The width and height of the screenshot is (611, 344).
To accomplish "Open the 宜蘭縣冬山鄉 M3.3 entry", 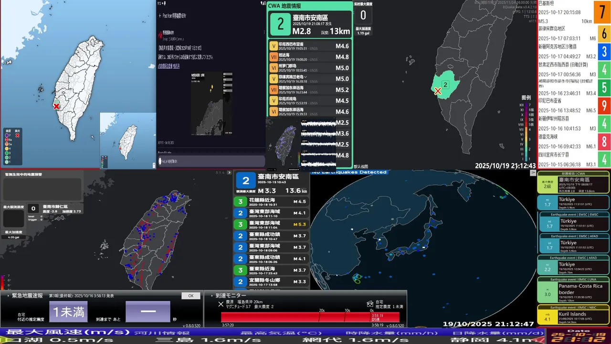I will click(x=271, y=281).
